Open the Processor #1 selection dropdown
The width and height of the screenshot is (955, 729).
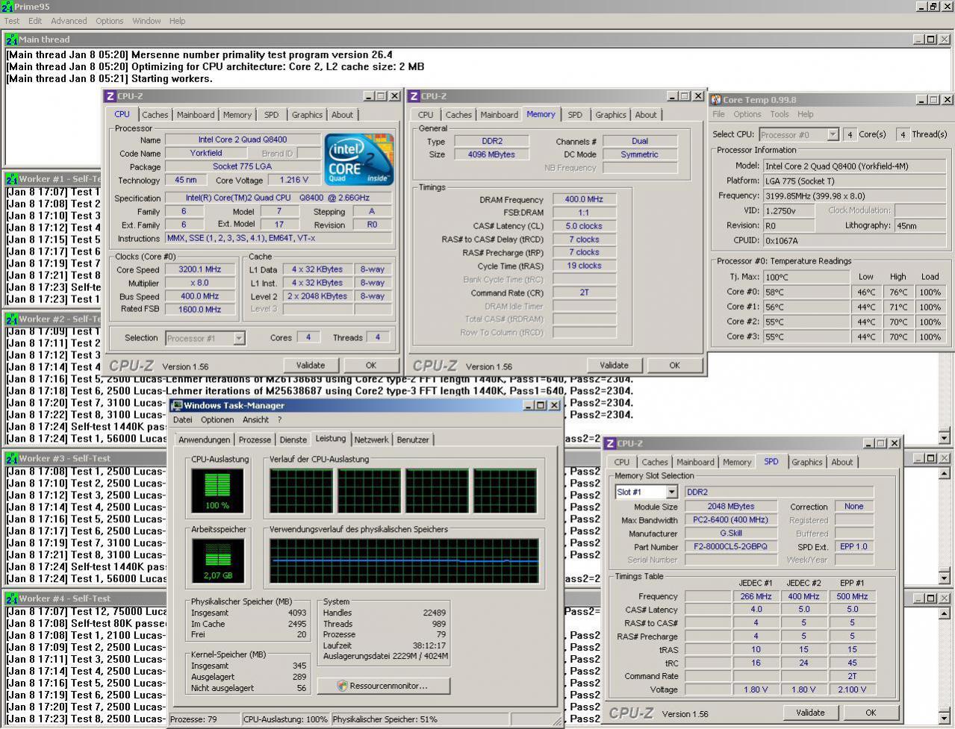pos(239,338)
